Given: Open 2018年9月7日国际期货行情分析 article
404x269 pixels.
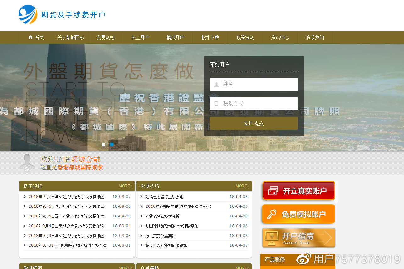Looking at the screenshot, I should [66, 197].
